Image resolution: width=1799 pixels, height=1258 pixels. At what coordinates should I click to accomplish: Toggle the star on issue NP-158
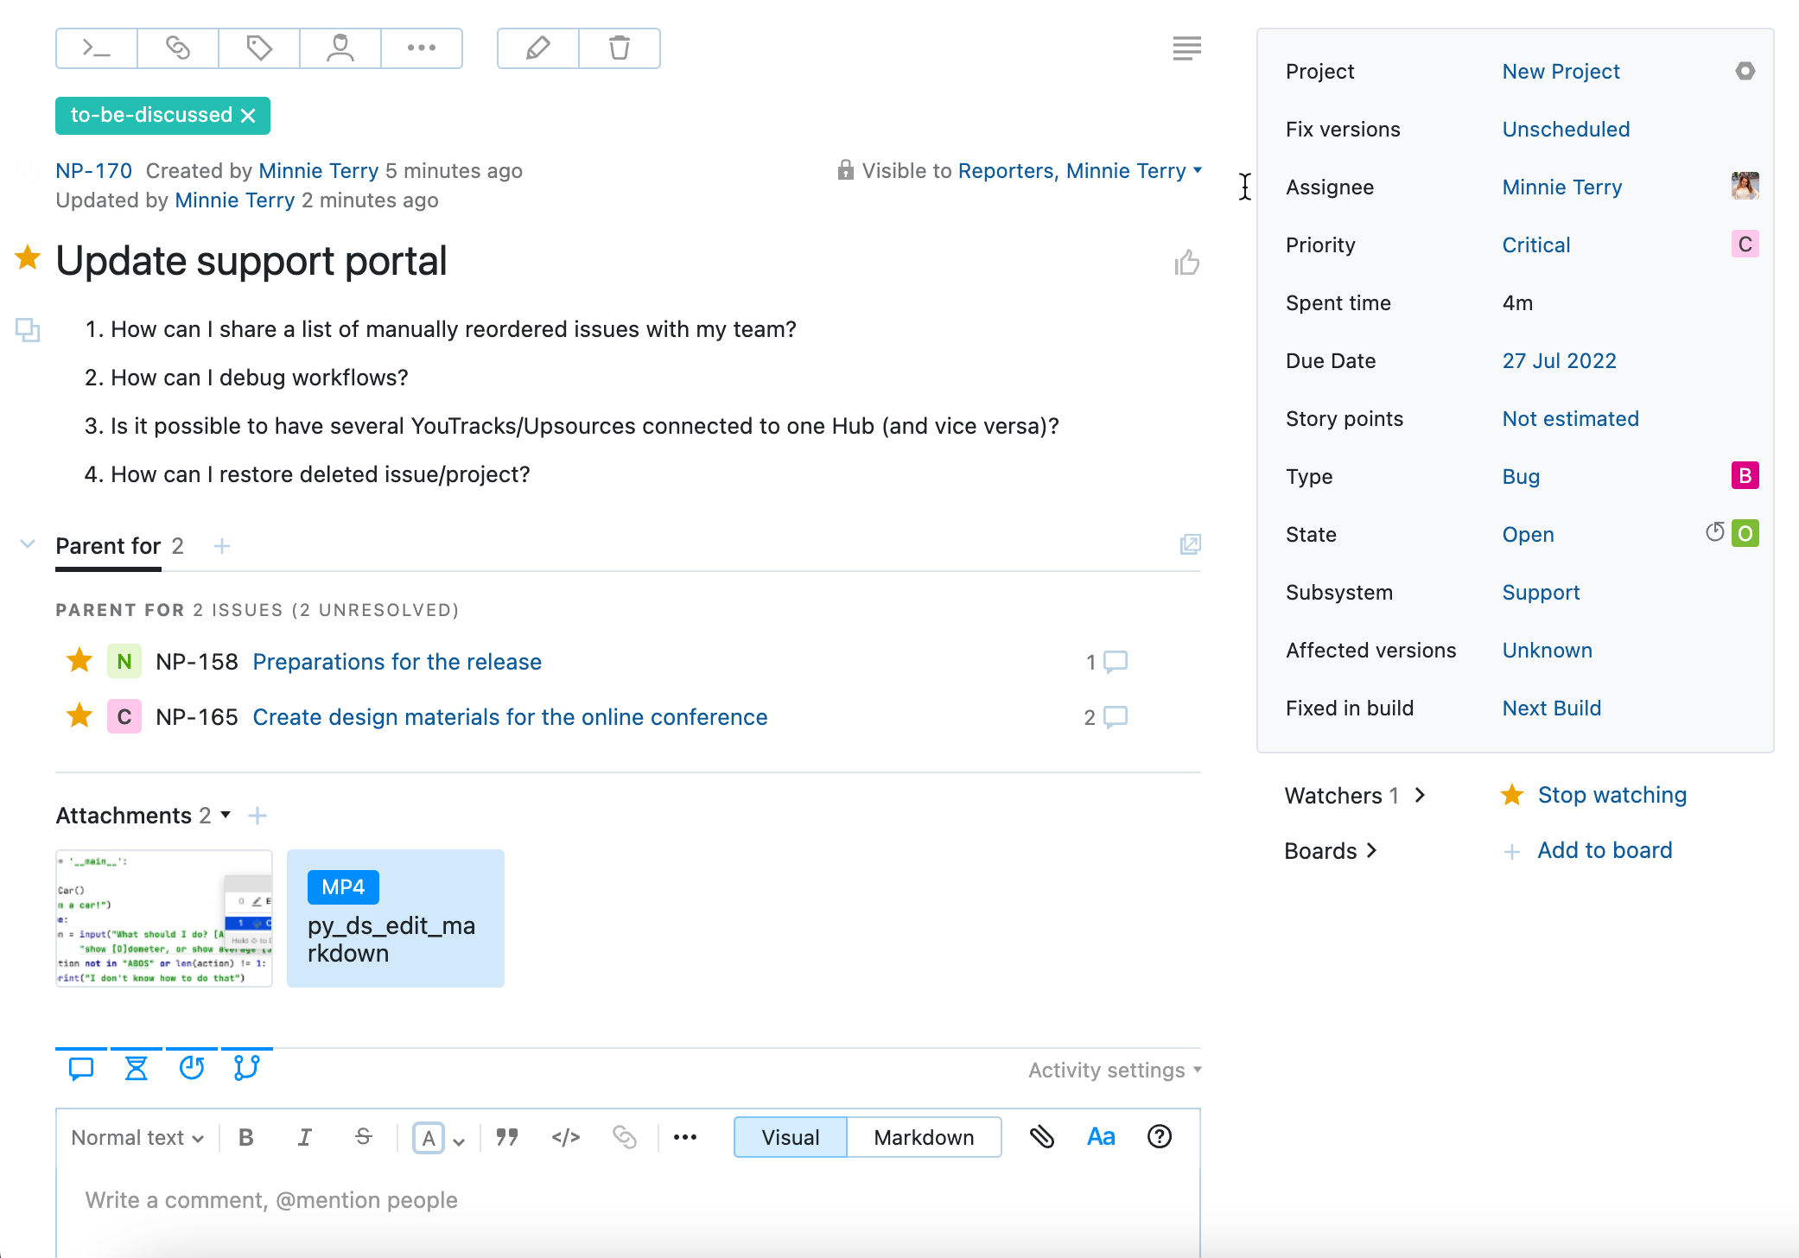[x=79, y=661]
